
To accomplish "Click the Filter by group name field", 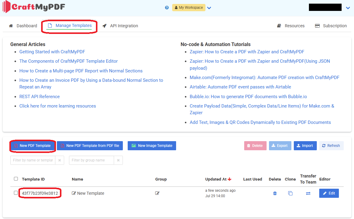I will [x=92, y=160].
